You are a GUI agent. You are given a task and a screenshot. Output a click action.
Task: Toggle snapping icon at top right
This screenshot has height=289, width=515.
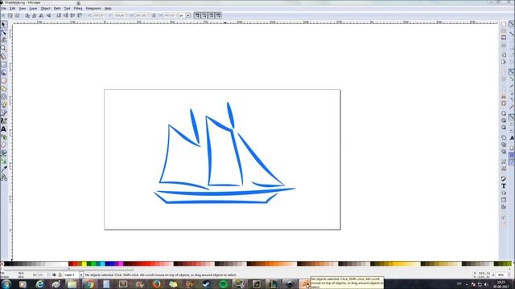pos(512,24)
